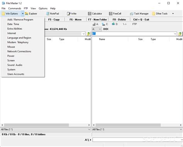Open the Commands menu

[x=15, y=9]
